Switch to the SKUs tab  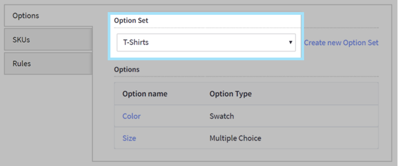21,40
